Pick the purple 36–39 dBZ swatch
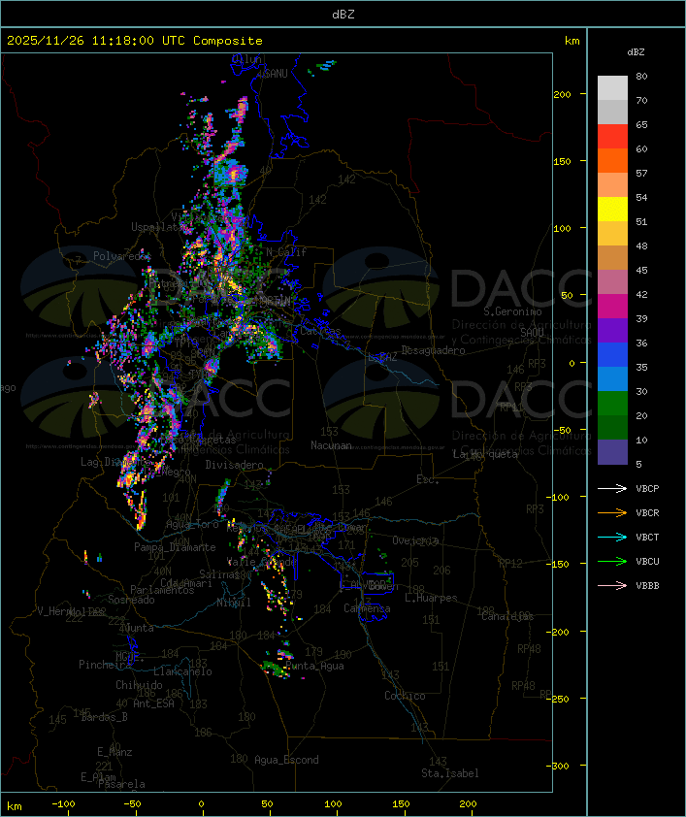 tap(612, 330)
